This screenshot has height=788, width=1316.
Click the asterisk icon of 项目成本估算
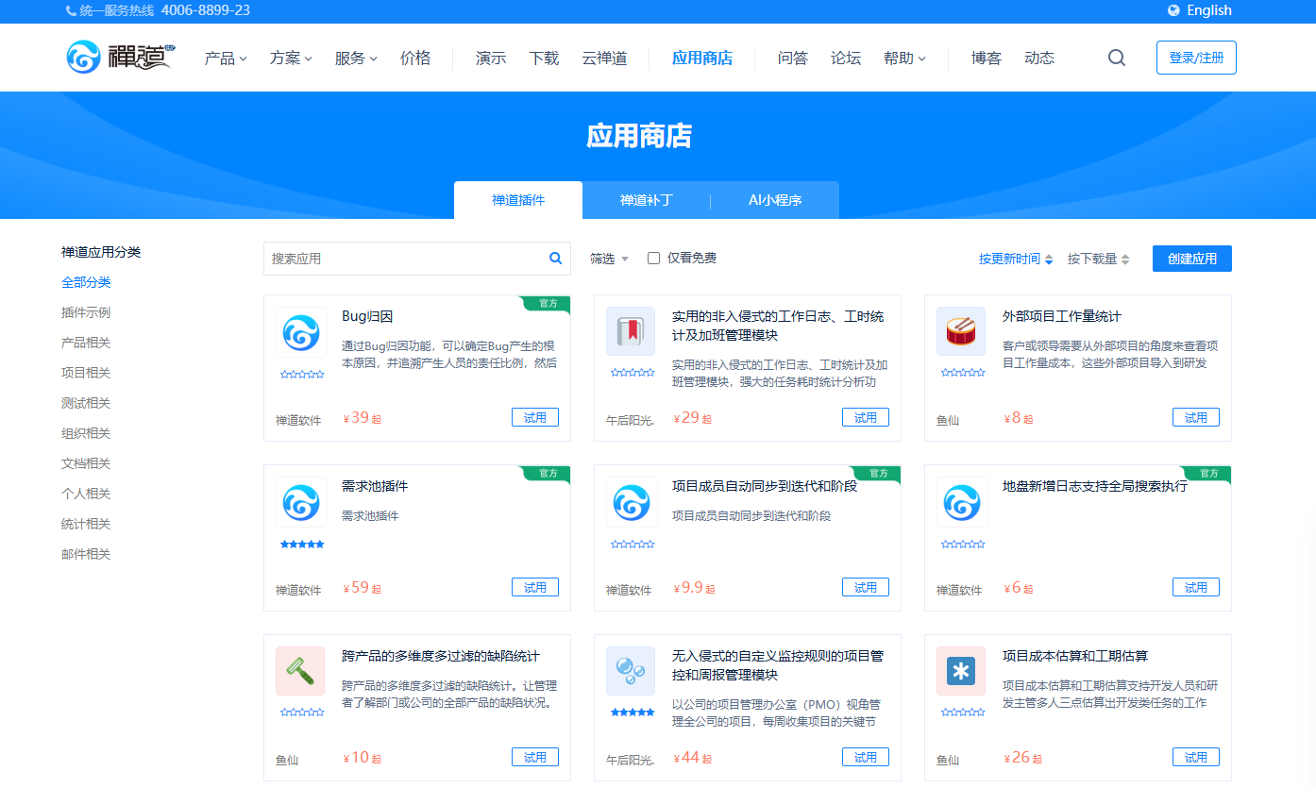pyautogui.click(x=961, y=671)
